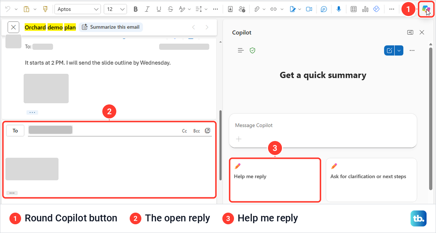Click the To button in reply

tap(15, 130)
